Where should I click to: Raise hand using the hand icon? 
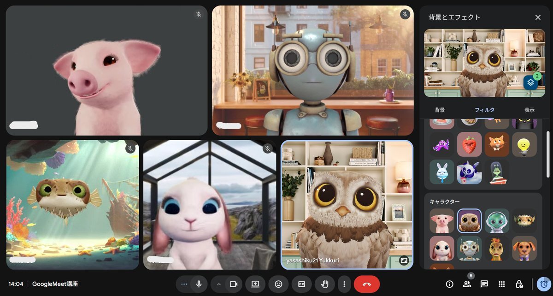click(x=325, y=284)
